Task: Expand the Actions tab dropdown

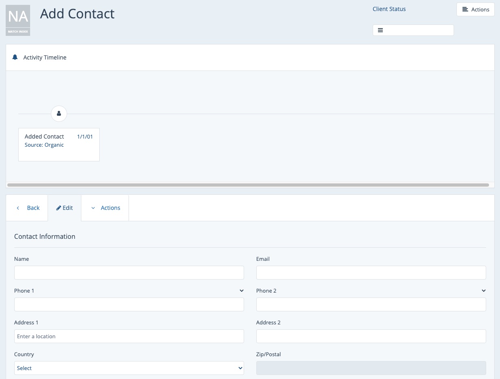Action: point(105,208)
